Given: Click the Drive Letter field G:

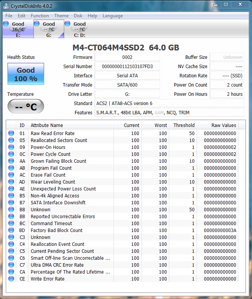Looking at the screenshot, I should (x=127, y=94).
